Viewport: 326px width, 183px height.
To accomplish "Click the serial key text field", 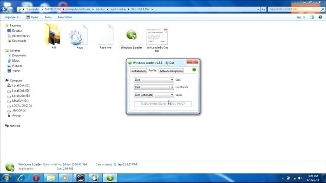I will 163,104.
